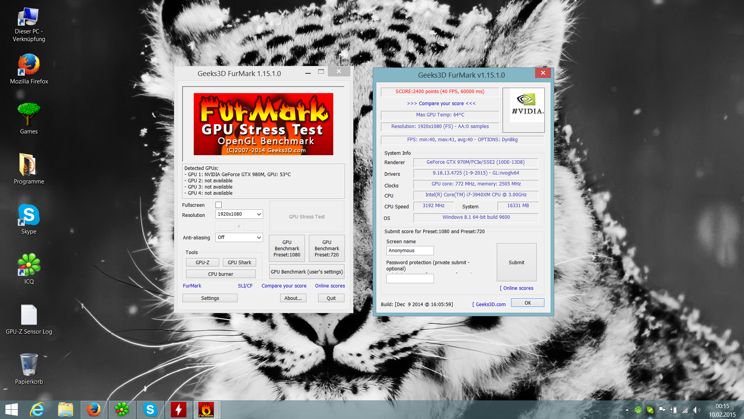Open Action Center flag icon
The height and width of the screenshot is (419, 744).
tap(662, 410)
